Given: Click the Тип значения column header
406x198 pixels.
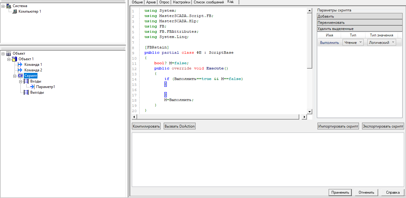Looking at the screenshot, I should 382,35.
